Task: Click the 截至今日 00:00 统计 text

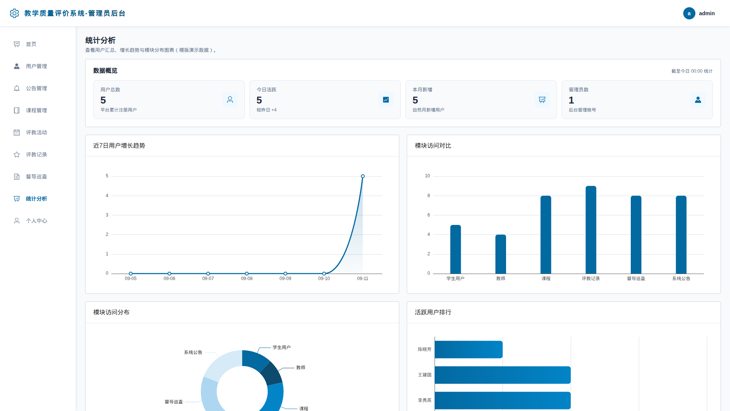Action: point(692,71)
